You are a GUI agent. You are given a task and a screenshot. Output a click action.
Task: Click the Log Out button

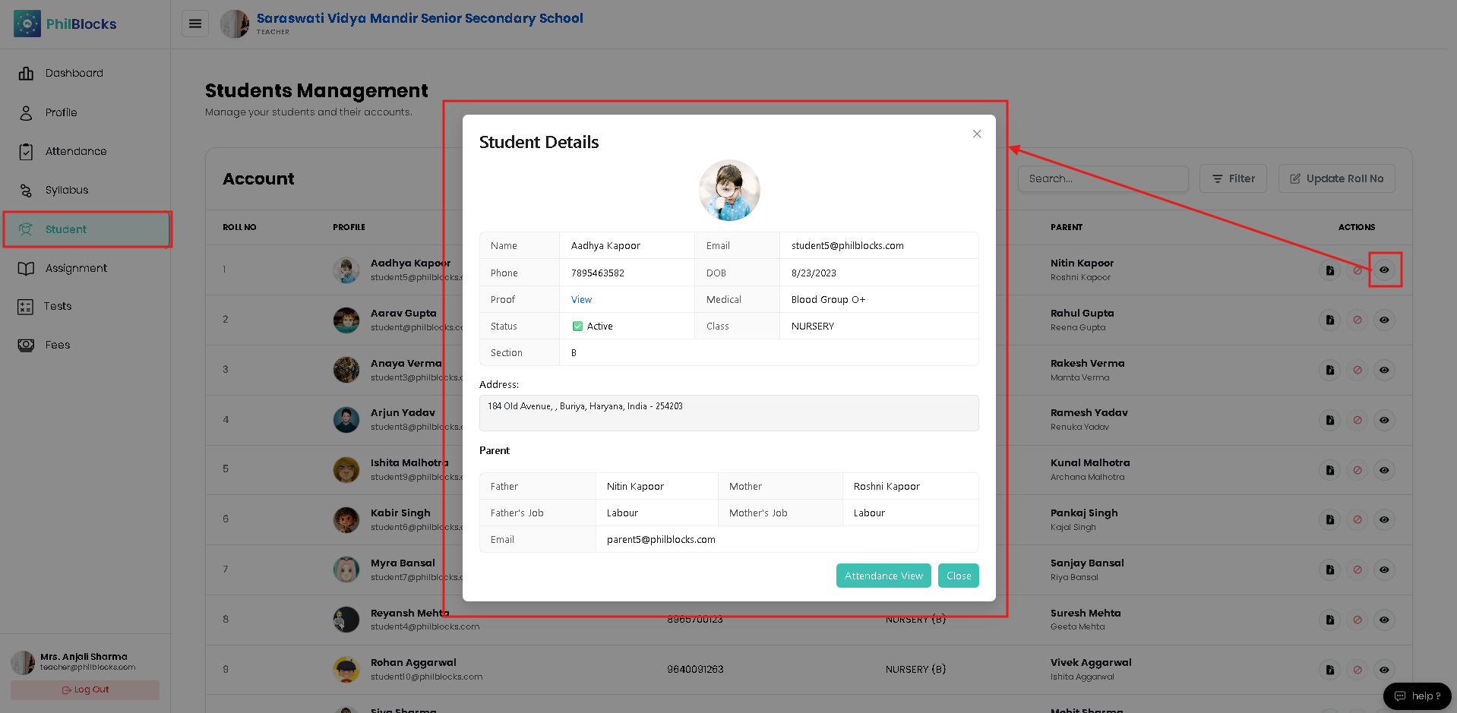coord(85,689)
